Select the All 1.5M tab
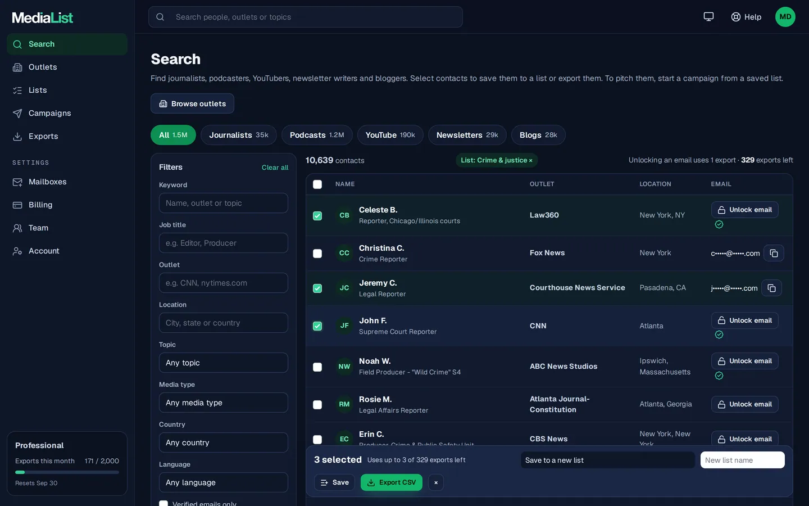Screen dimensions: 809x506 tap(173, 135)
